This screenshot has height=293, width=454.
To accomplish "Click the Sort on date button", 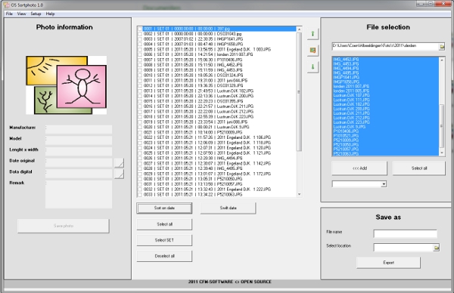I will point(164,208).
